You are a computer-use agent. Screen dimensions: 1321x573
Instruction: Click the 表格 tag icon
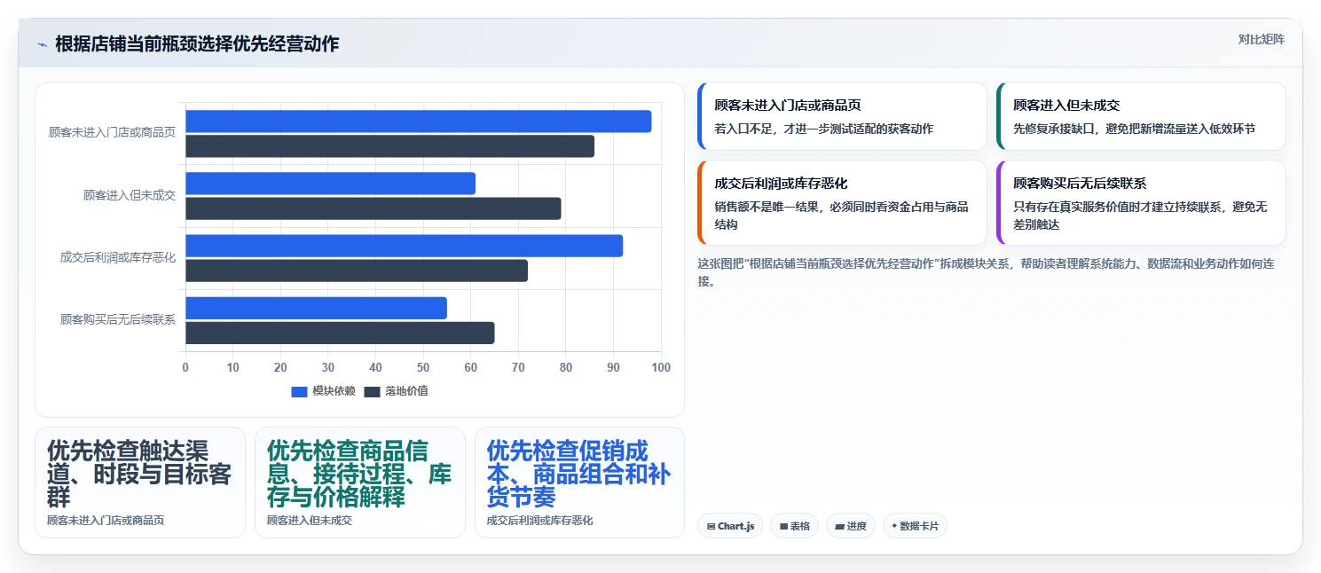[783, 526]
